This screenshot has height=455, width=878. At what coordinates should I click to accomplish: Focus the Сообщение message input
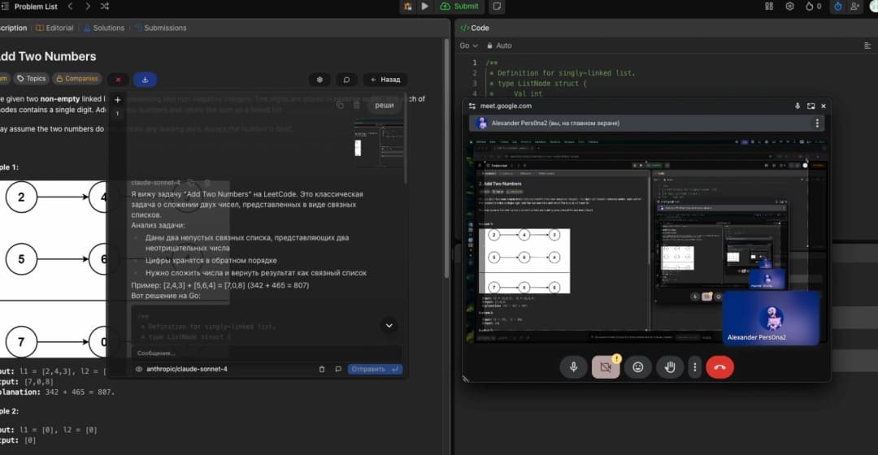pos(266,353)
